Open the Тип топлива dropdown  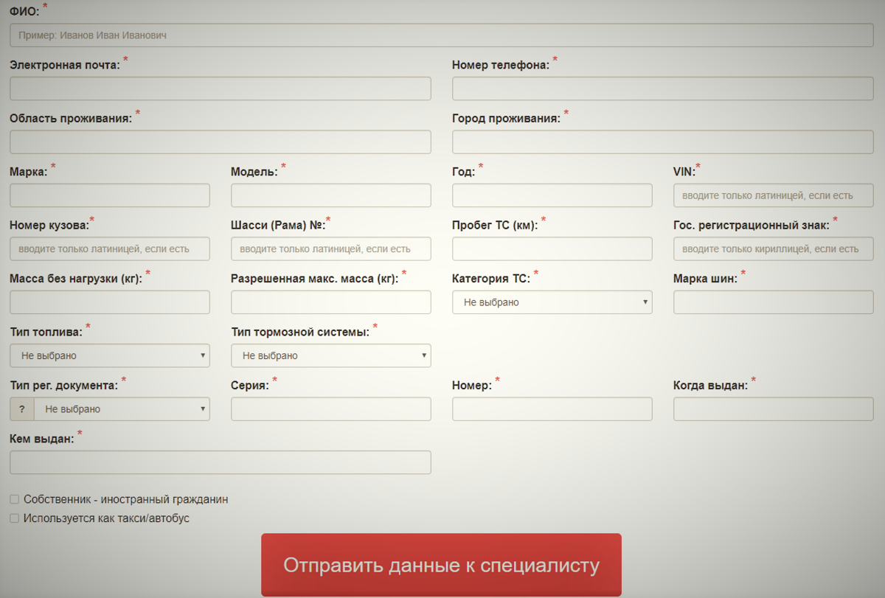[110, 355]
